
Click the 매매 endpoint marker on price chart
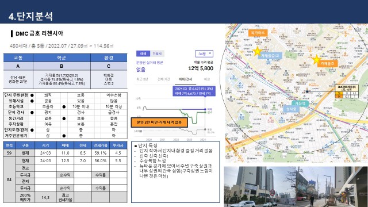205,109
